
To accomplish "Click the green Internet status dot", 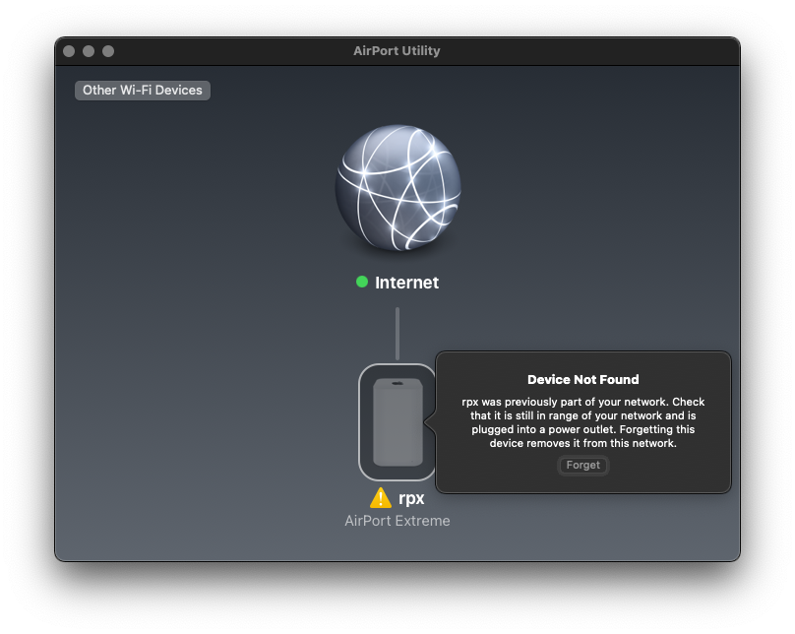I will (x=362, y=283).
